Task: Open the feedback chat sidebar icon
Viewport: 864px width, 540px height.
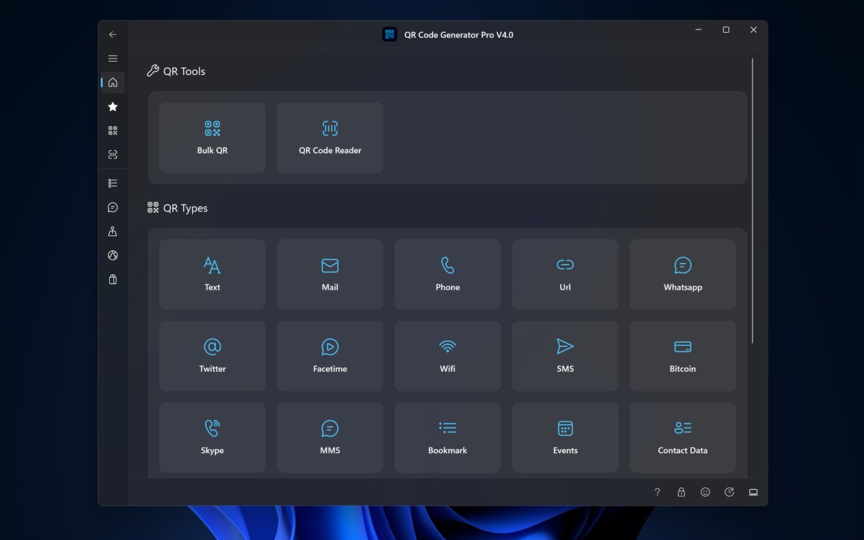Action: pyautogui.click(x=112, y=207)
